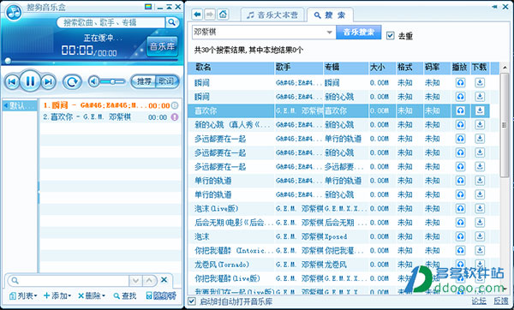The height and width of the screenshot is (310, 514).
Task: Switch to the 音乐大本营 tab
Action: (x=272, y=15)
